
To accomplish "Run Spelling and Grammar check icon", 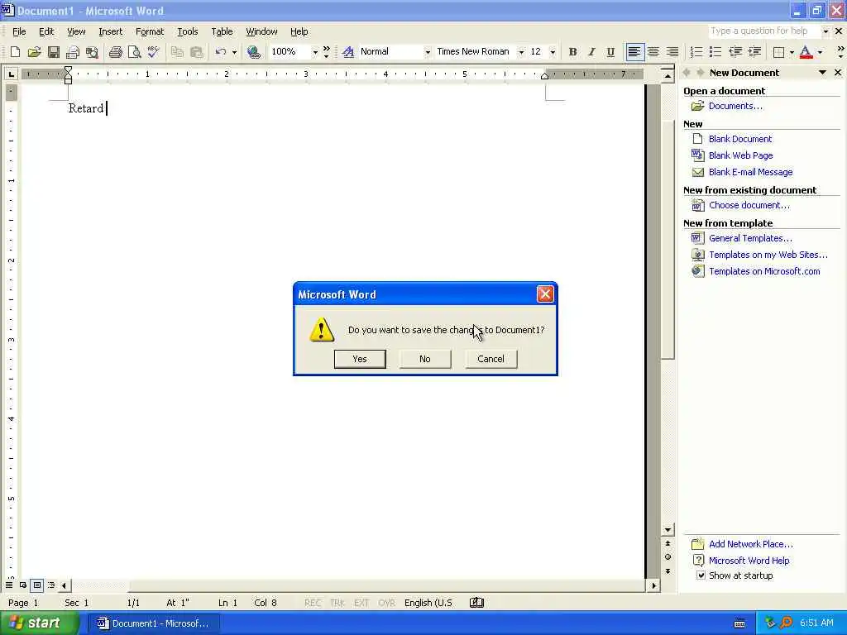I will (x=153, y=52).
